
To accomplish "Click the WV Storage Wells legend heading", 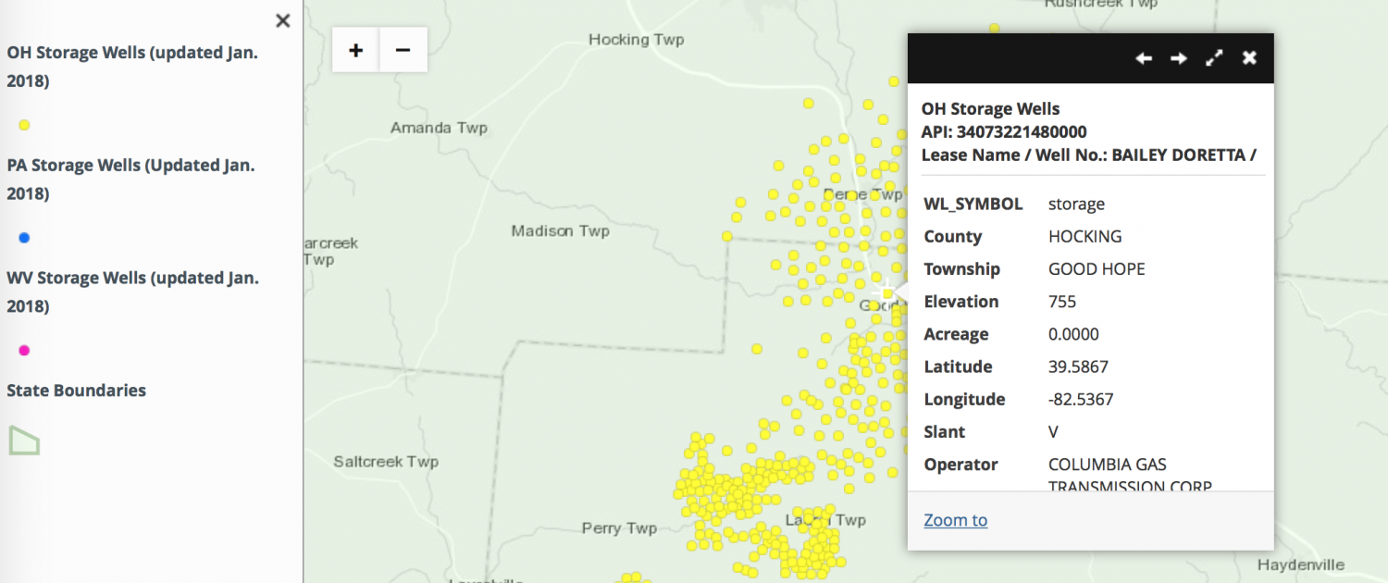I will [131, 291].
